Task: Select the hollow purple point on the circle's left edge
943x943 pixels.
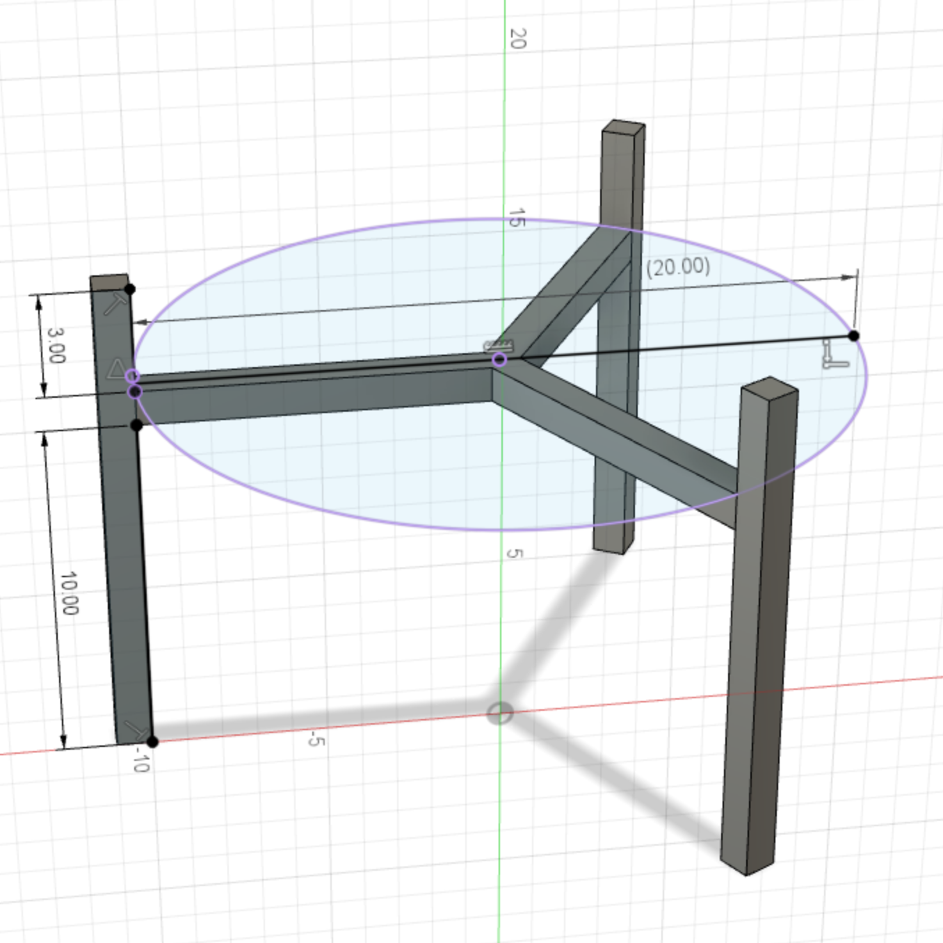Action: 132,376
